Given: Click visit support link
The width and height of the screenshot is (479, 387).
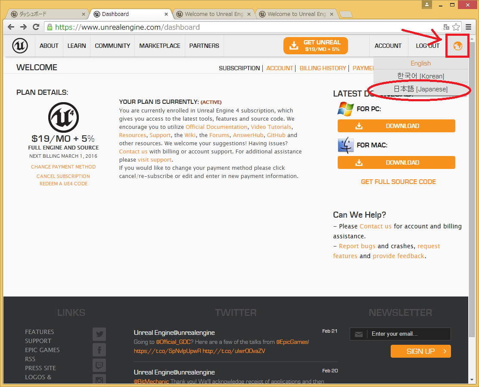Looking at the screenshot, I should (x=155, y=160).
